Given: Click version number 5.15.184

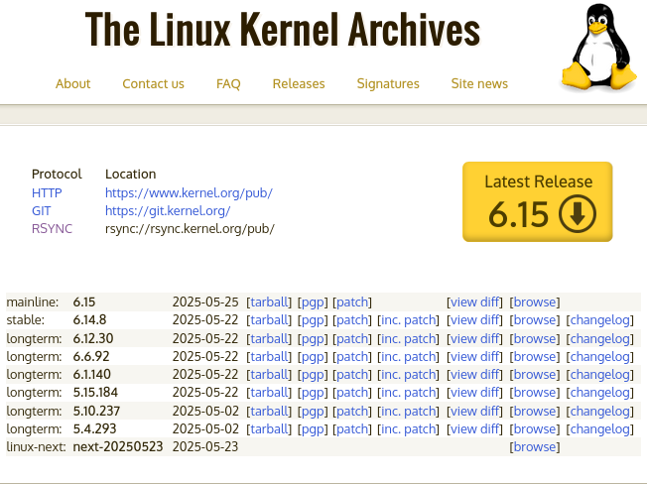Looking at the screenshot, I should point(95,392).
